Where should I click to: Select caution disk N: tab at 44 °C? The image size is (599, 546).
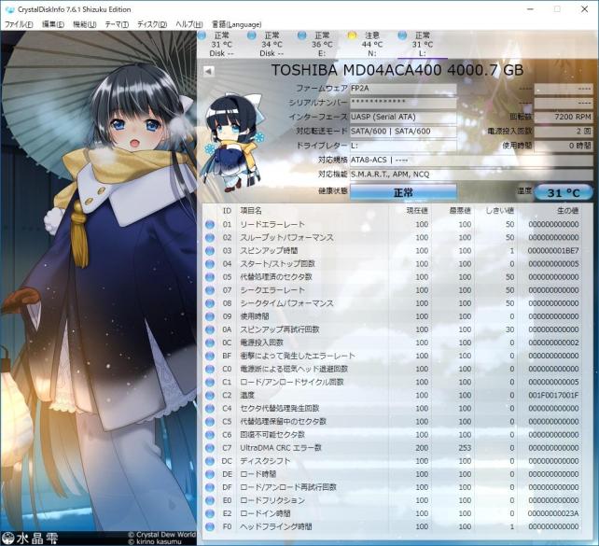click(371, 44)
